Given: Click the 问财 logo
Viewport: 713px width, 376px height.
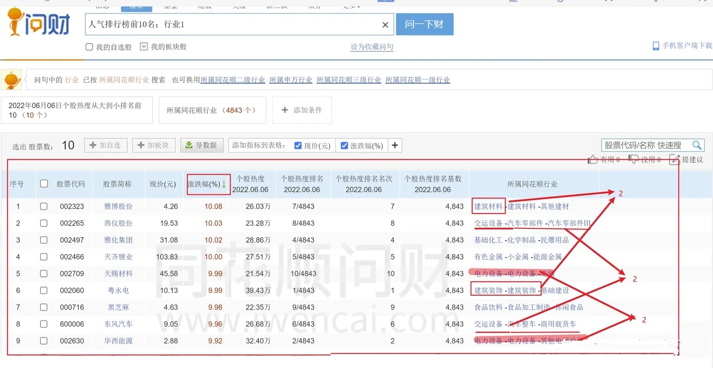Looking at the screenshot, I should (39, 22).
